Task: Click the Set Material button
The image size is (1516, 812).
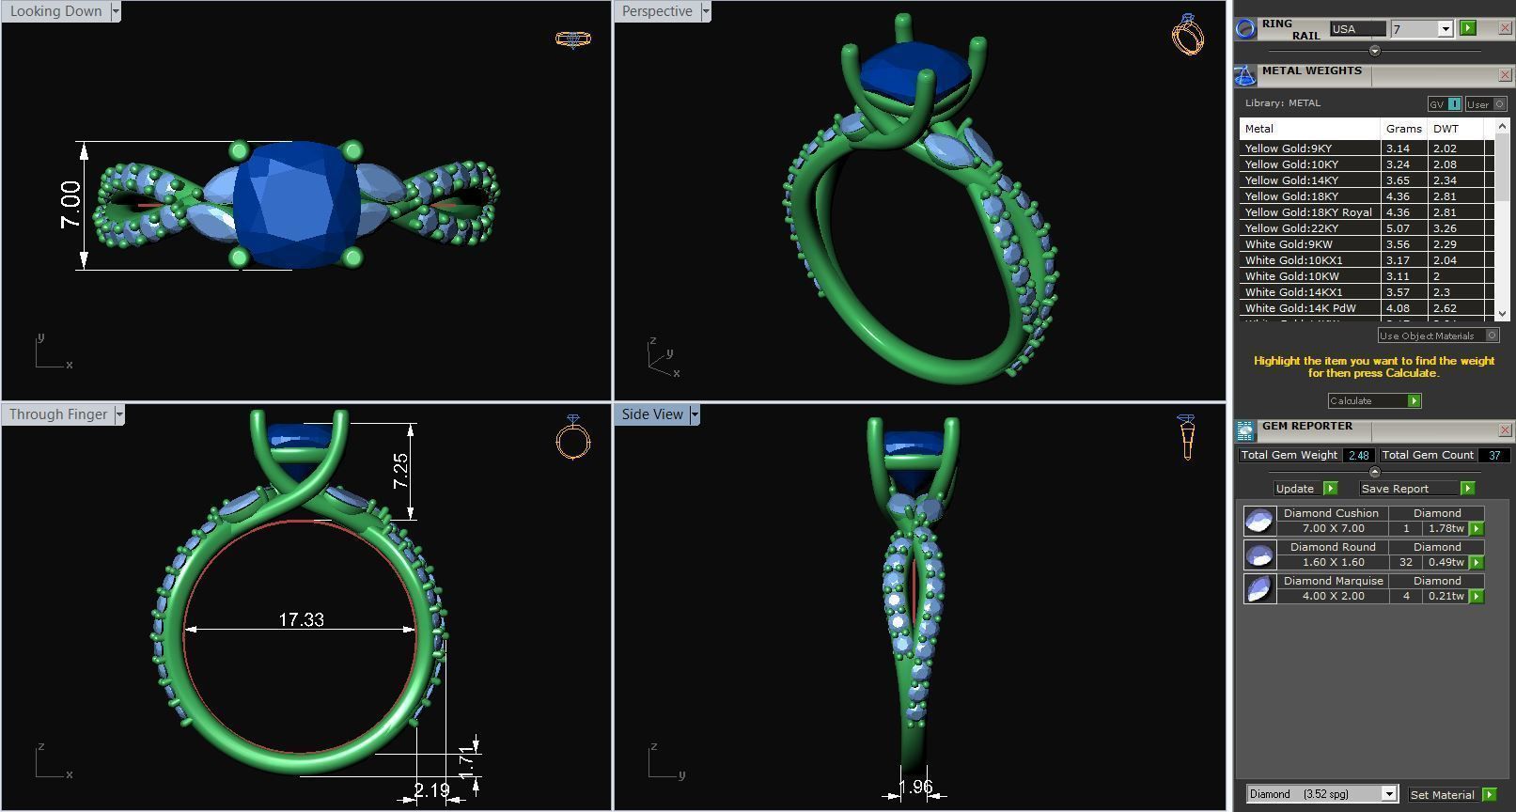Action: tap(1452, 795)
